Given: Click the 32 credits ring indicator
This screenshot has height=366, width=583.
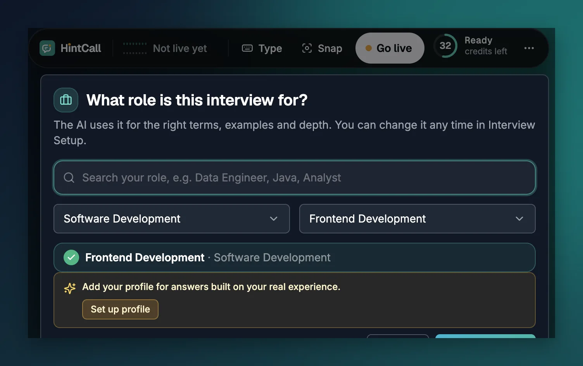Looking at the screenshot, I should [x=445, y=46].
